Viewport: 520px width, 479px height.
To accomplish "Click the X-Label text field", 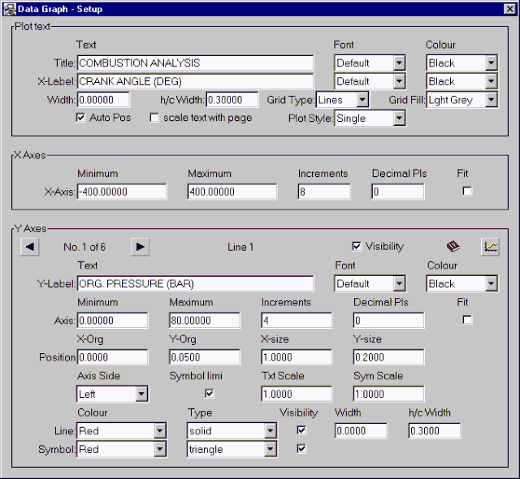I will coord(195,81).
